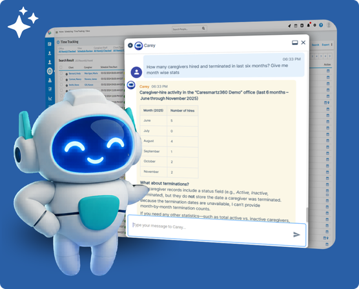
Task: Click the 'What about terminations?' heading
Action: tap(165, 183)
